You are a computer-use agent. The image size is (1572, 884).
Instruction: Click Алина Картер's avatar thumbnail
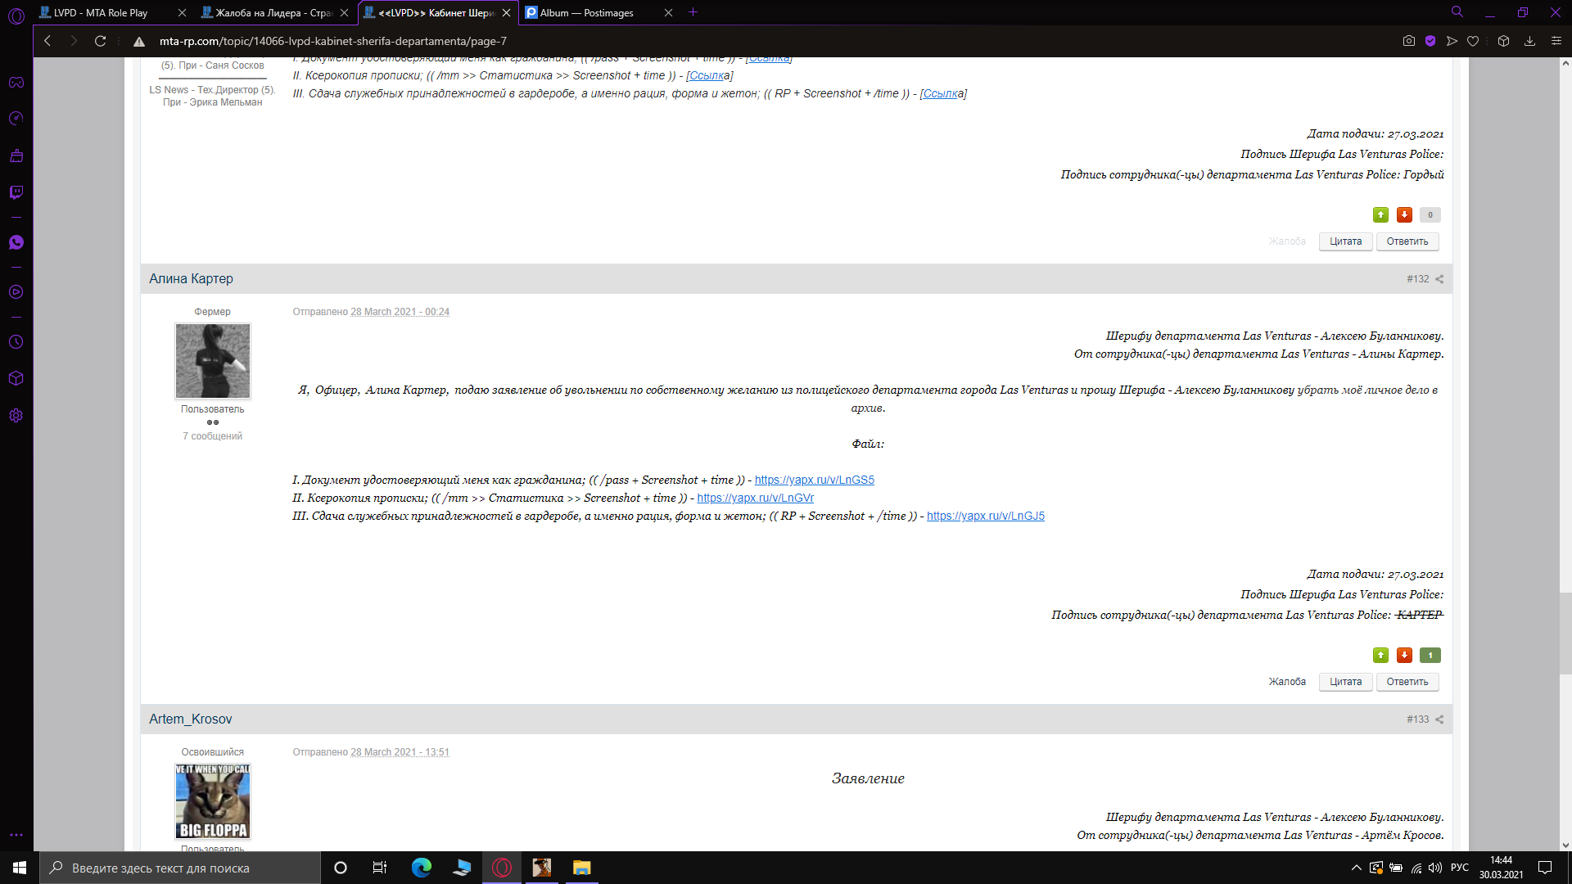[x=212, y=360]
